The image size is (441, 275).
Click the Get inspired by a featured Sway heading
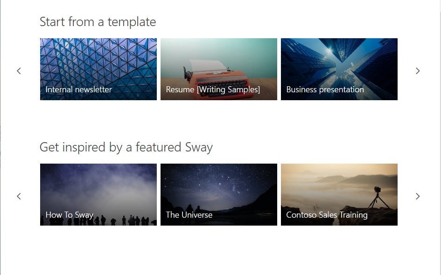pyautogui.click(x=126, y=147)
